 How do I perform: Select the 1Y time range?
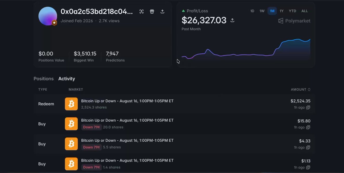(281, 11)
